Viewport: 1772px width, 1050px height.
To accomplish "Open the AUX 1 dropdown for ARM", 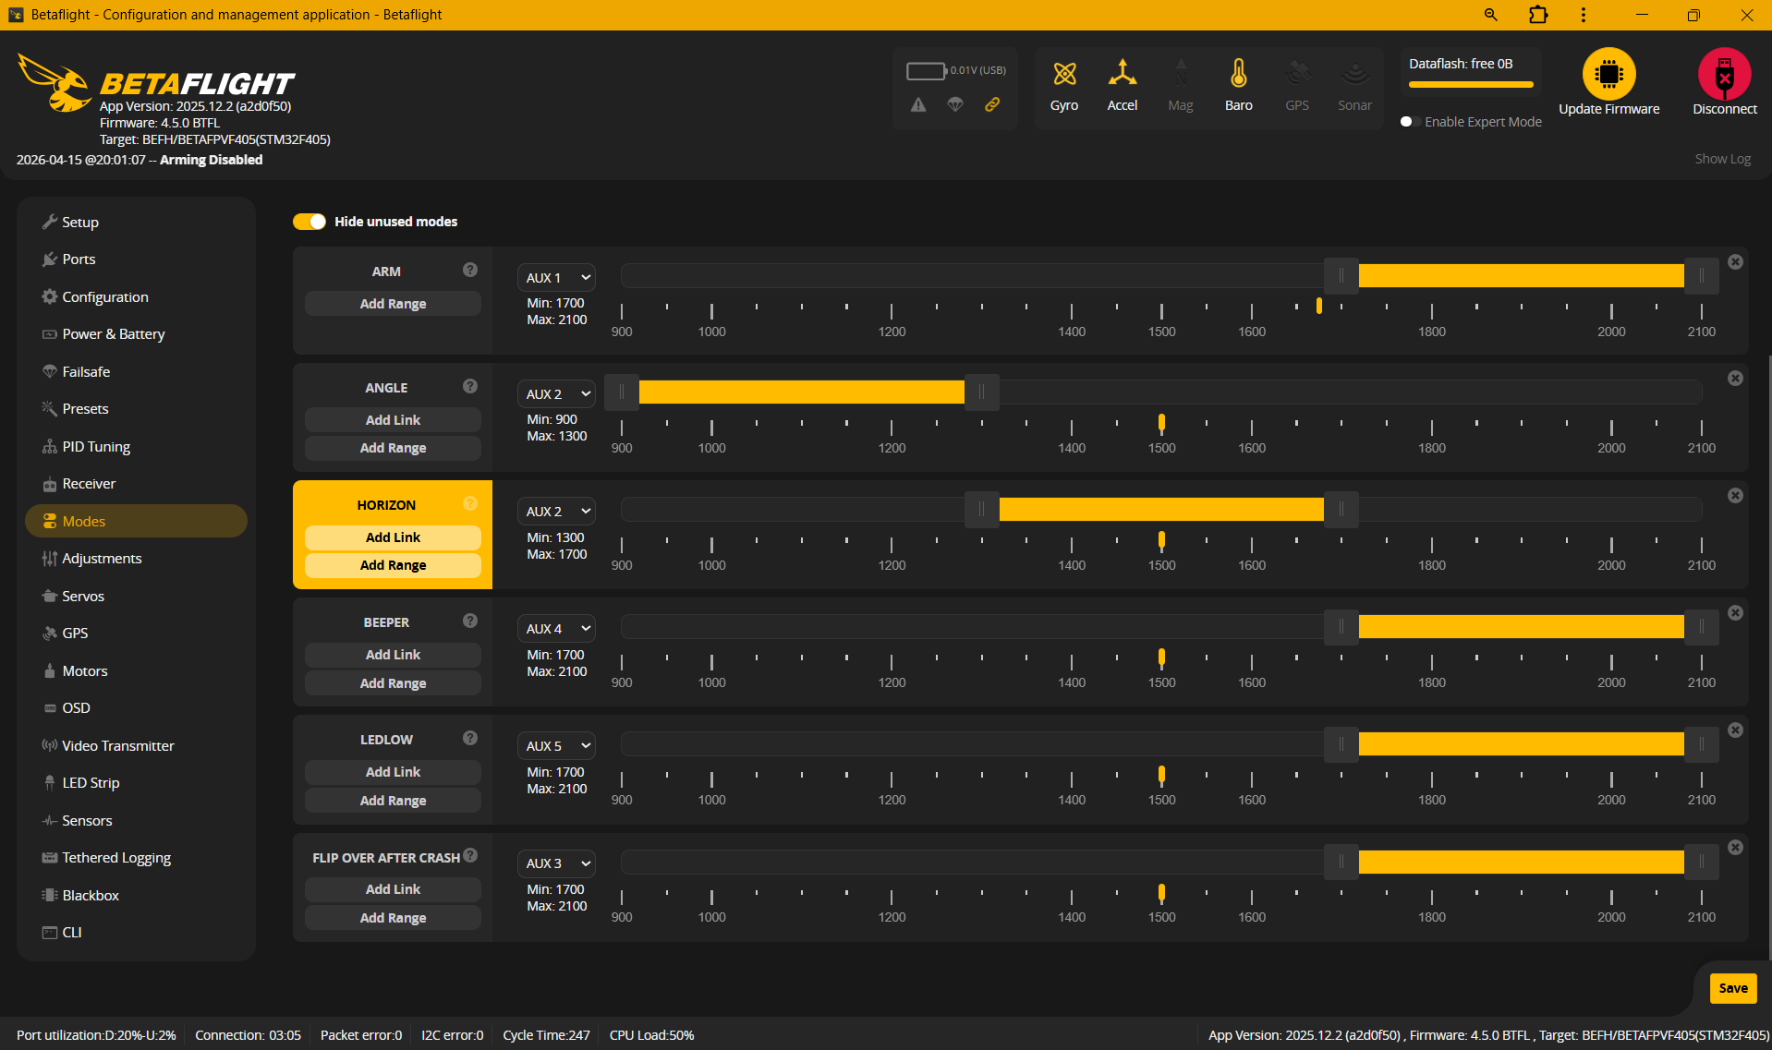I will tap(556, 278).
